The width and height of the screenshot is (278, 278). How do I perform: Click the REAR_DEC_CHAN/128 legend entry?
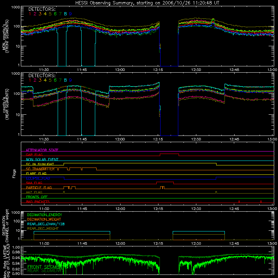(46, 224)
